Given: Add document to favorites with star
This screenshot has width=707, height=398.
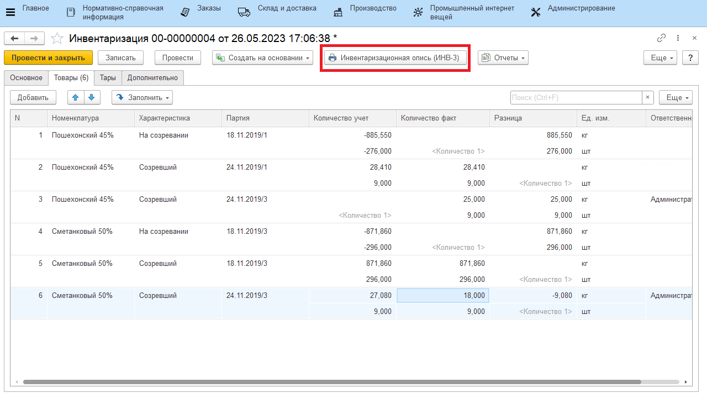Looking at the screenshot, I should [57, 38].
